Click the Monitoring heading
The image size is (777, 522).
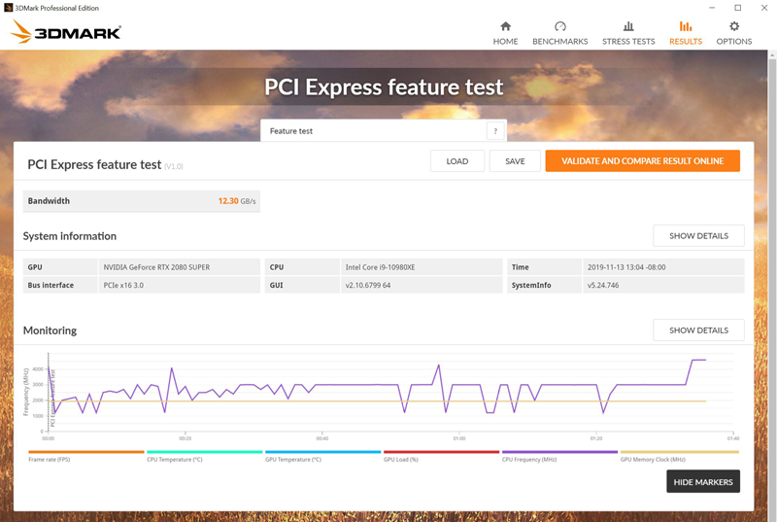pos(50,331)
